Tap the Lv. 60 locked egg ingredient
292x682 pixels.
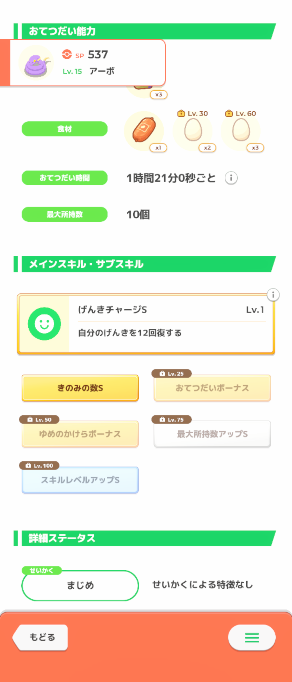tap(241, 130)
